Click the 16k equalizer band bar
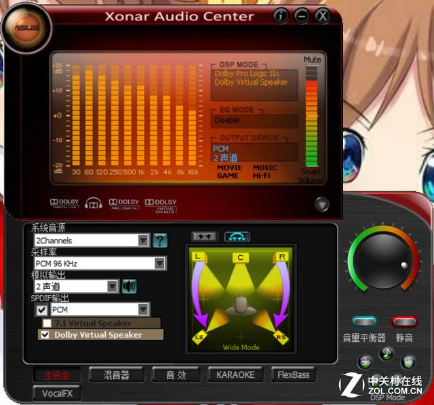434x405 pixels. tap(193, 115)
